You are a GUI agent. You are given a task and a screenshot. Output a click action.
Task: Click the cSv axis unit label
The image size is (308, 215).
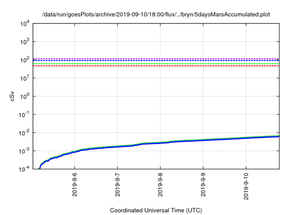point(12,96)
